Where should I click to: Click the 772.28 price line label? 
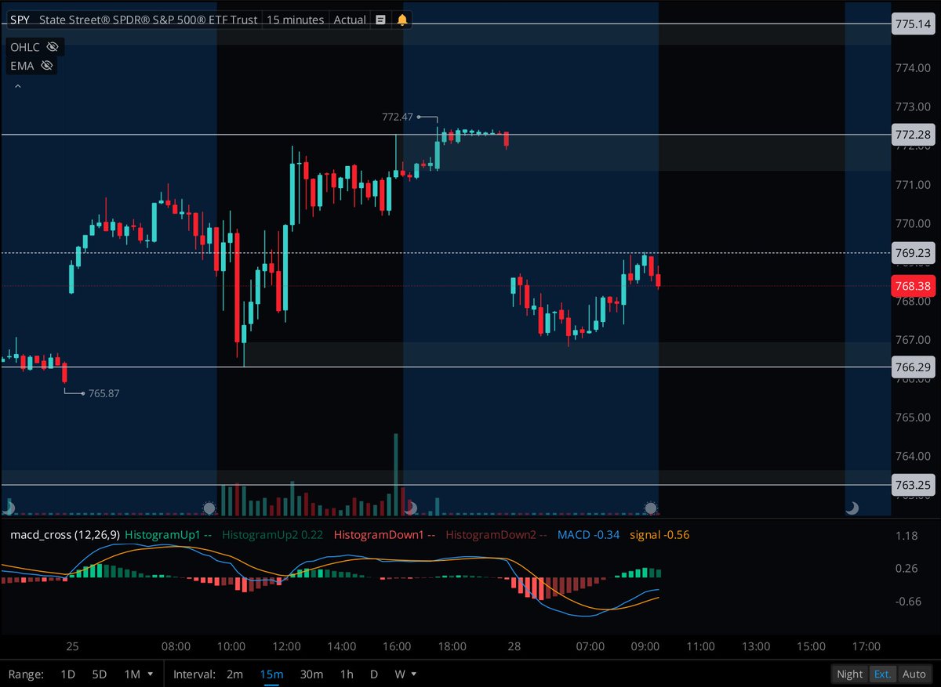(912, 135)
